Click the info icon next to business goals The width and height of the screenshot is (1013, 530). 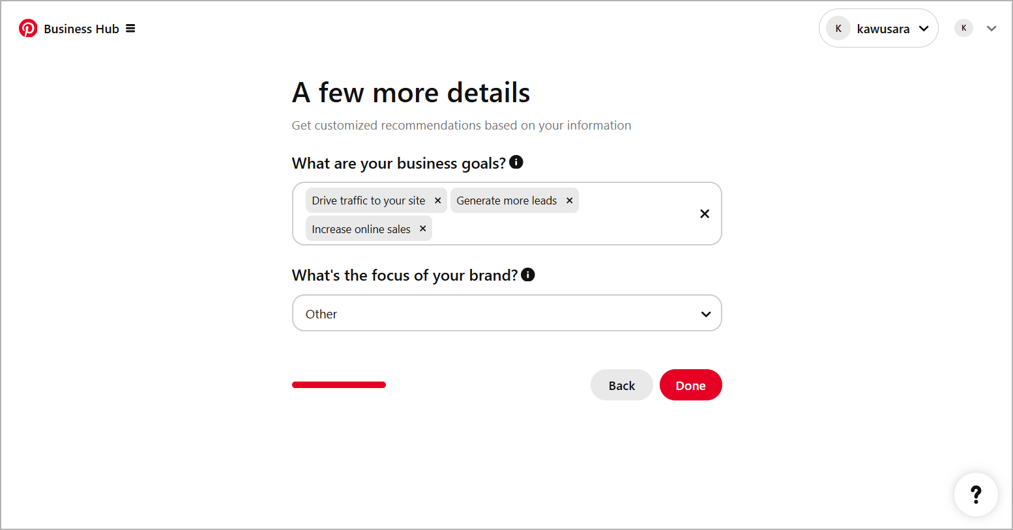coord(516,161)
